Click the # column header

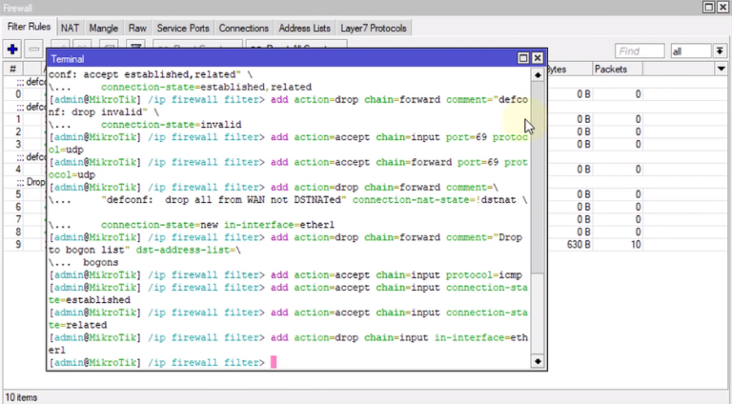13,70
